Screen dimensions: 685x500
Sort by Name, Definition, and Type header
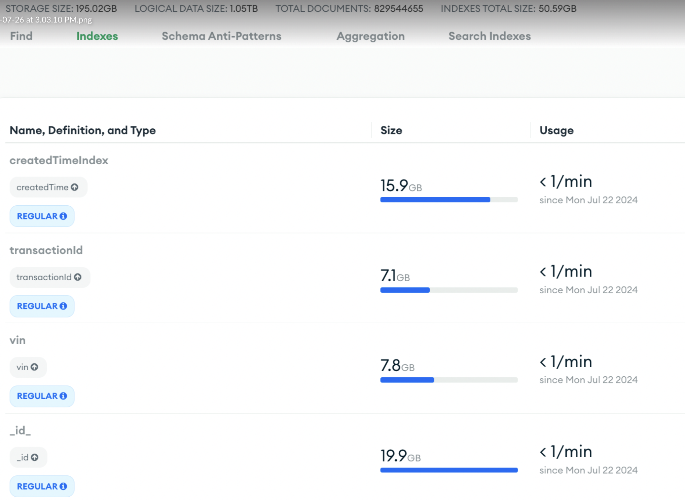(82, 130)
